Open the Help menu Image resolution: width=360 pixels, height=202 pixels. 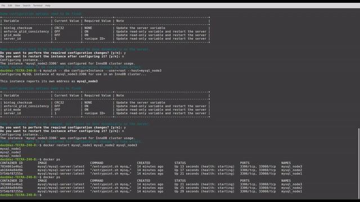click(48, 6)
